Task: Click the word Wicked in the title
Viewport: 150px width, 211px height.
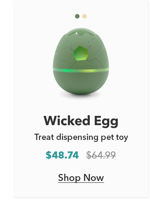Action: point(67,121)
